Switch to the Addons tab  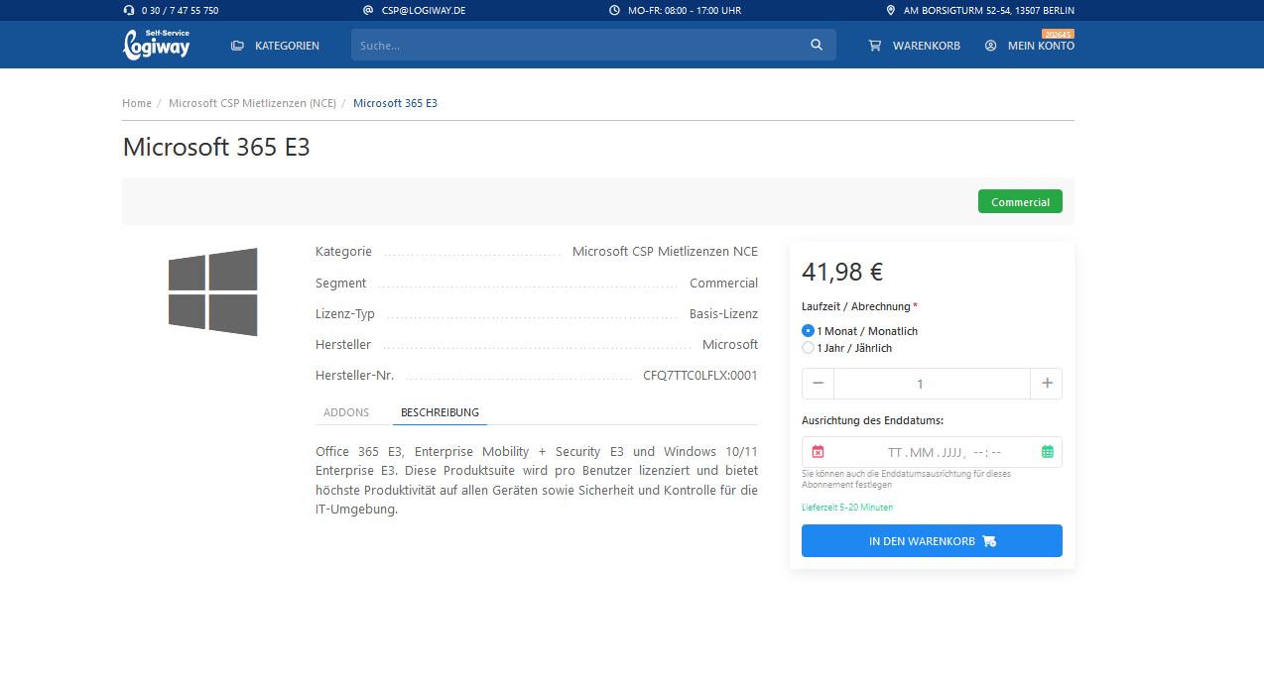346,412
